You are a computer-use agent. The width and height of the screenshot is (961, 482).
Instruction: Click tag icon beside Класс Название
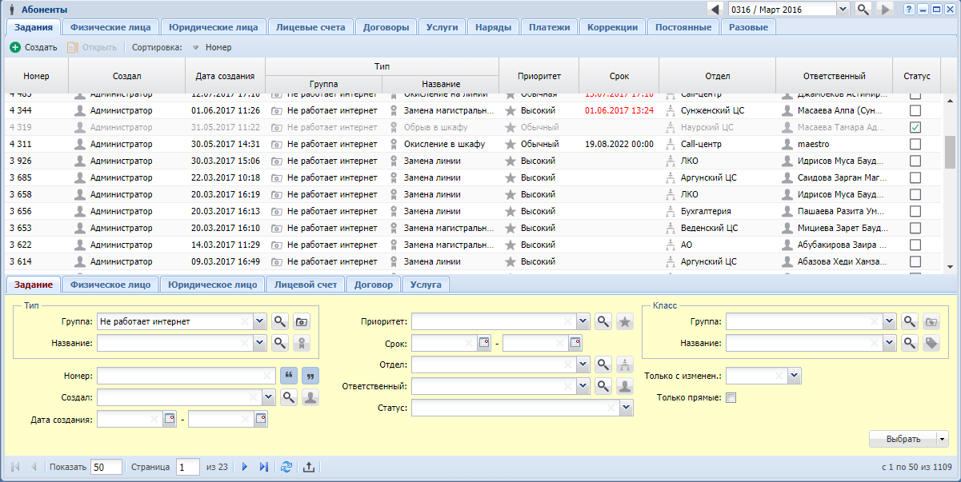pyautogui.click(x=931, y=343)
